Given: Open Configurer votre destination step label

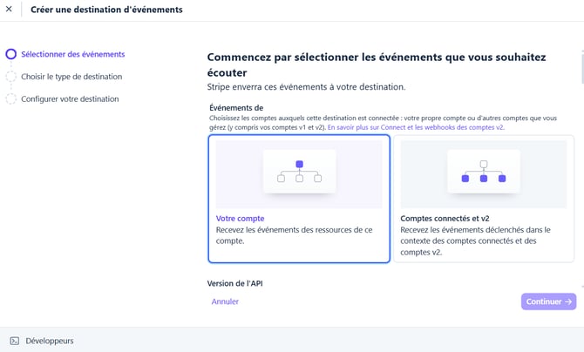Looking at the screenshot, I should coord(70,99).
